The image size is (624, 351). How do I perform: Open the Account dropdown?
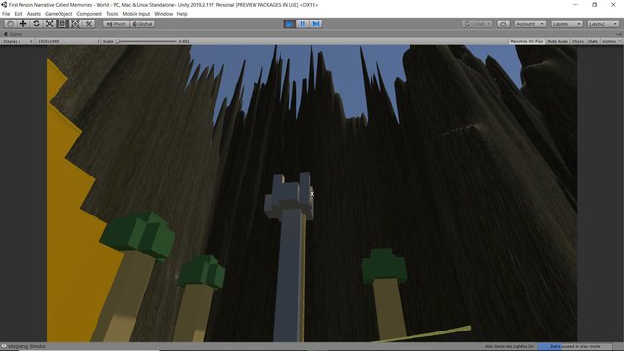529,24
